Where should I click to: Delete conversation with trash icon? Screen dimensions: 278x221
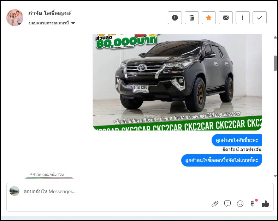[192, 18]
